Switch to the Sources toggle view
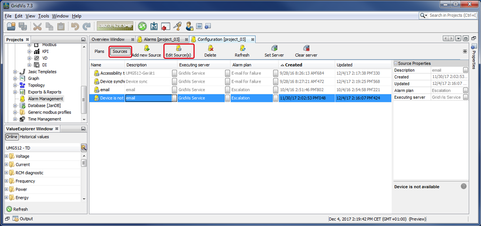 (120, 51)
